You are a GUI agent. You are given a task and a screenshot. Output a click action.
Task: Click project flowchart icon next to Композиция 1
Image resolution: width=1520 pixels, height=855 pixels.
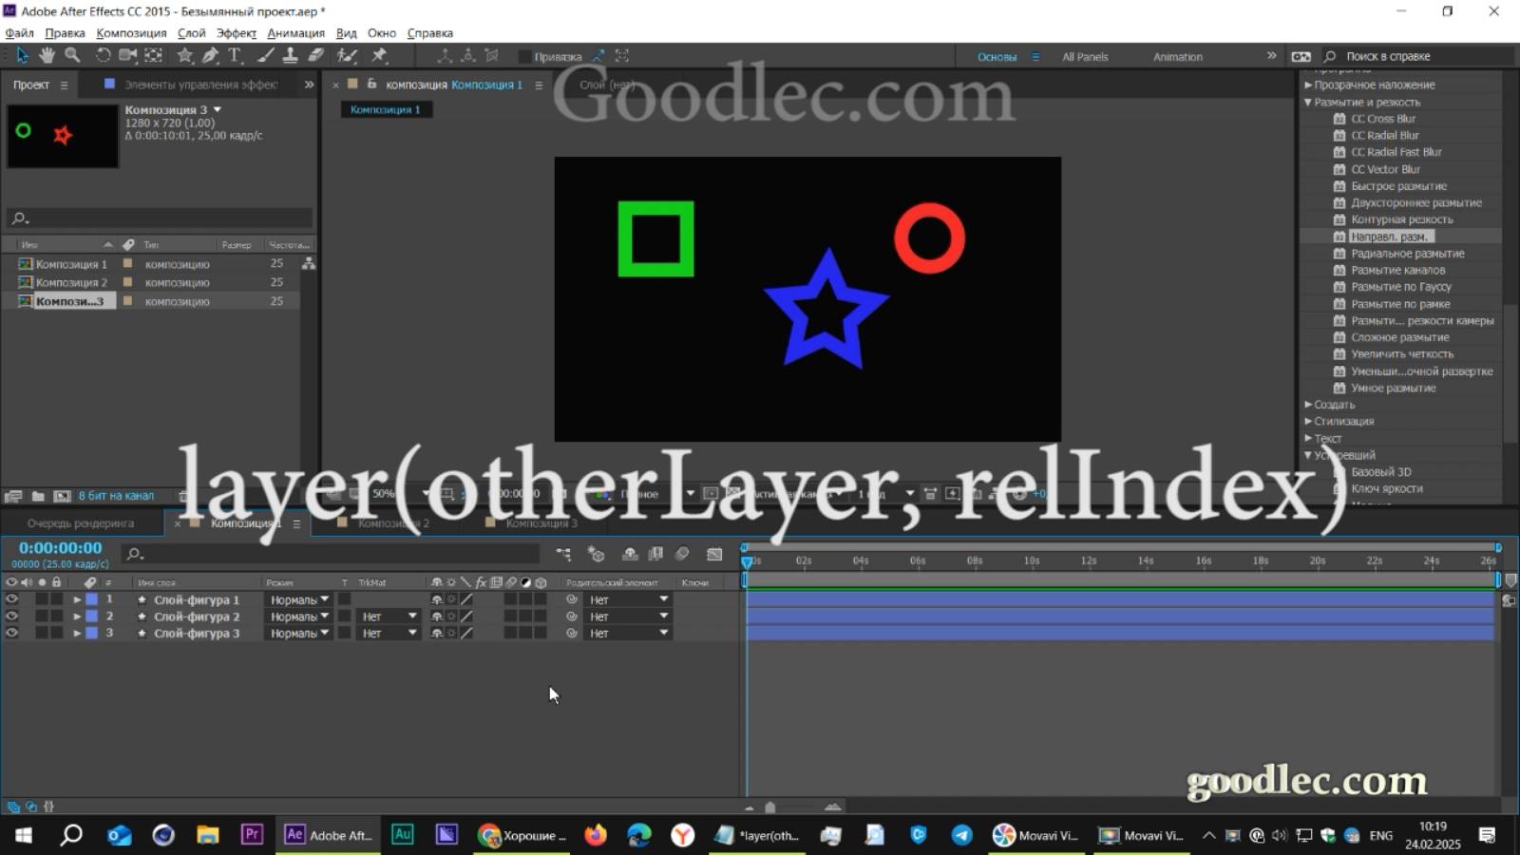coord(309,264)
